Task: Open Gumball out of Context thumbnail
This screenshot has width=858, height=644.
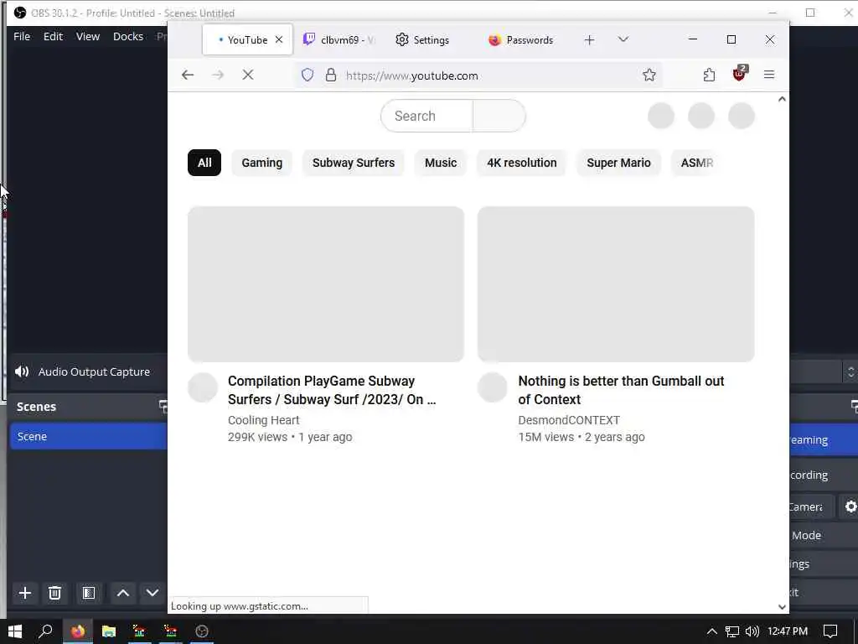Action: click(x=616, y=284)
